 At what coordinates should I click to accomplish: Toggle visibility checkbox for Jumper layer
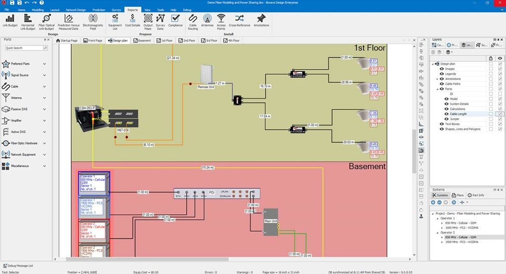[x=500, y=119]
